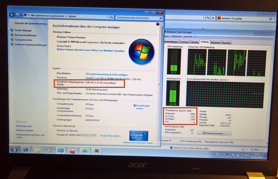
Task: Go forward in the System control panel
Action: tap(17, 15)
